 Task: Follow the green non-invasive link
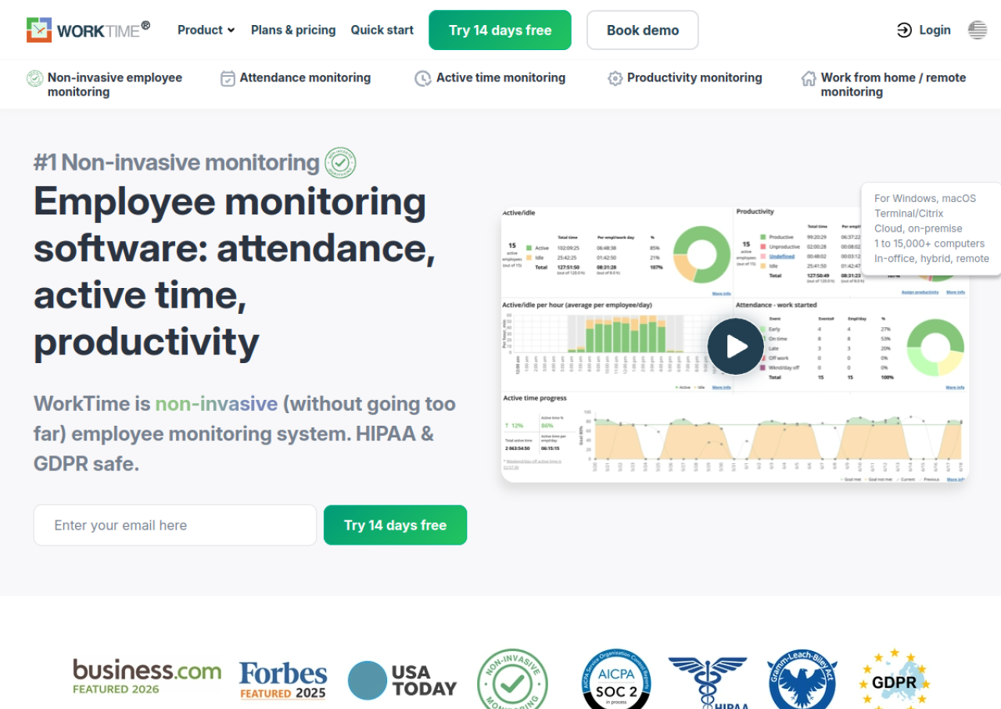click(x=217, y=404)
